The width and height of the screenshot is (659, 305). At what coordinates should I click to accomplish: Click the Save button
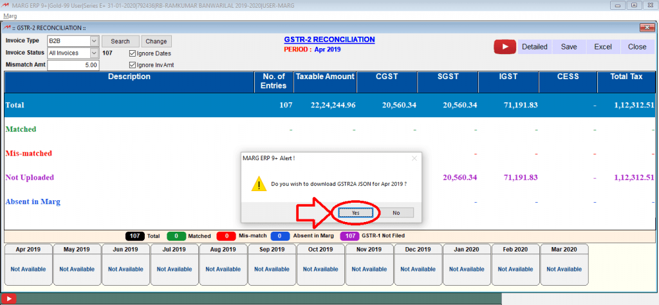point(569,46)
